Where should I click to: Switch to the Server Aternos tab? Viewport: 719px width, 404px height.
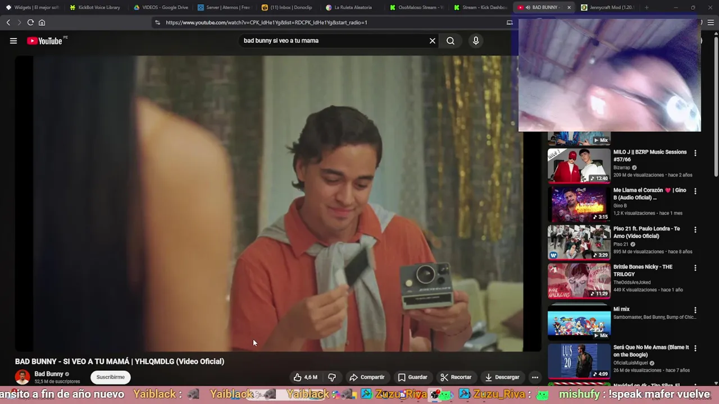pos(224,7)
